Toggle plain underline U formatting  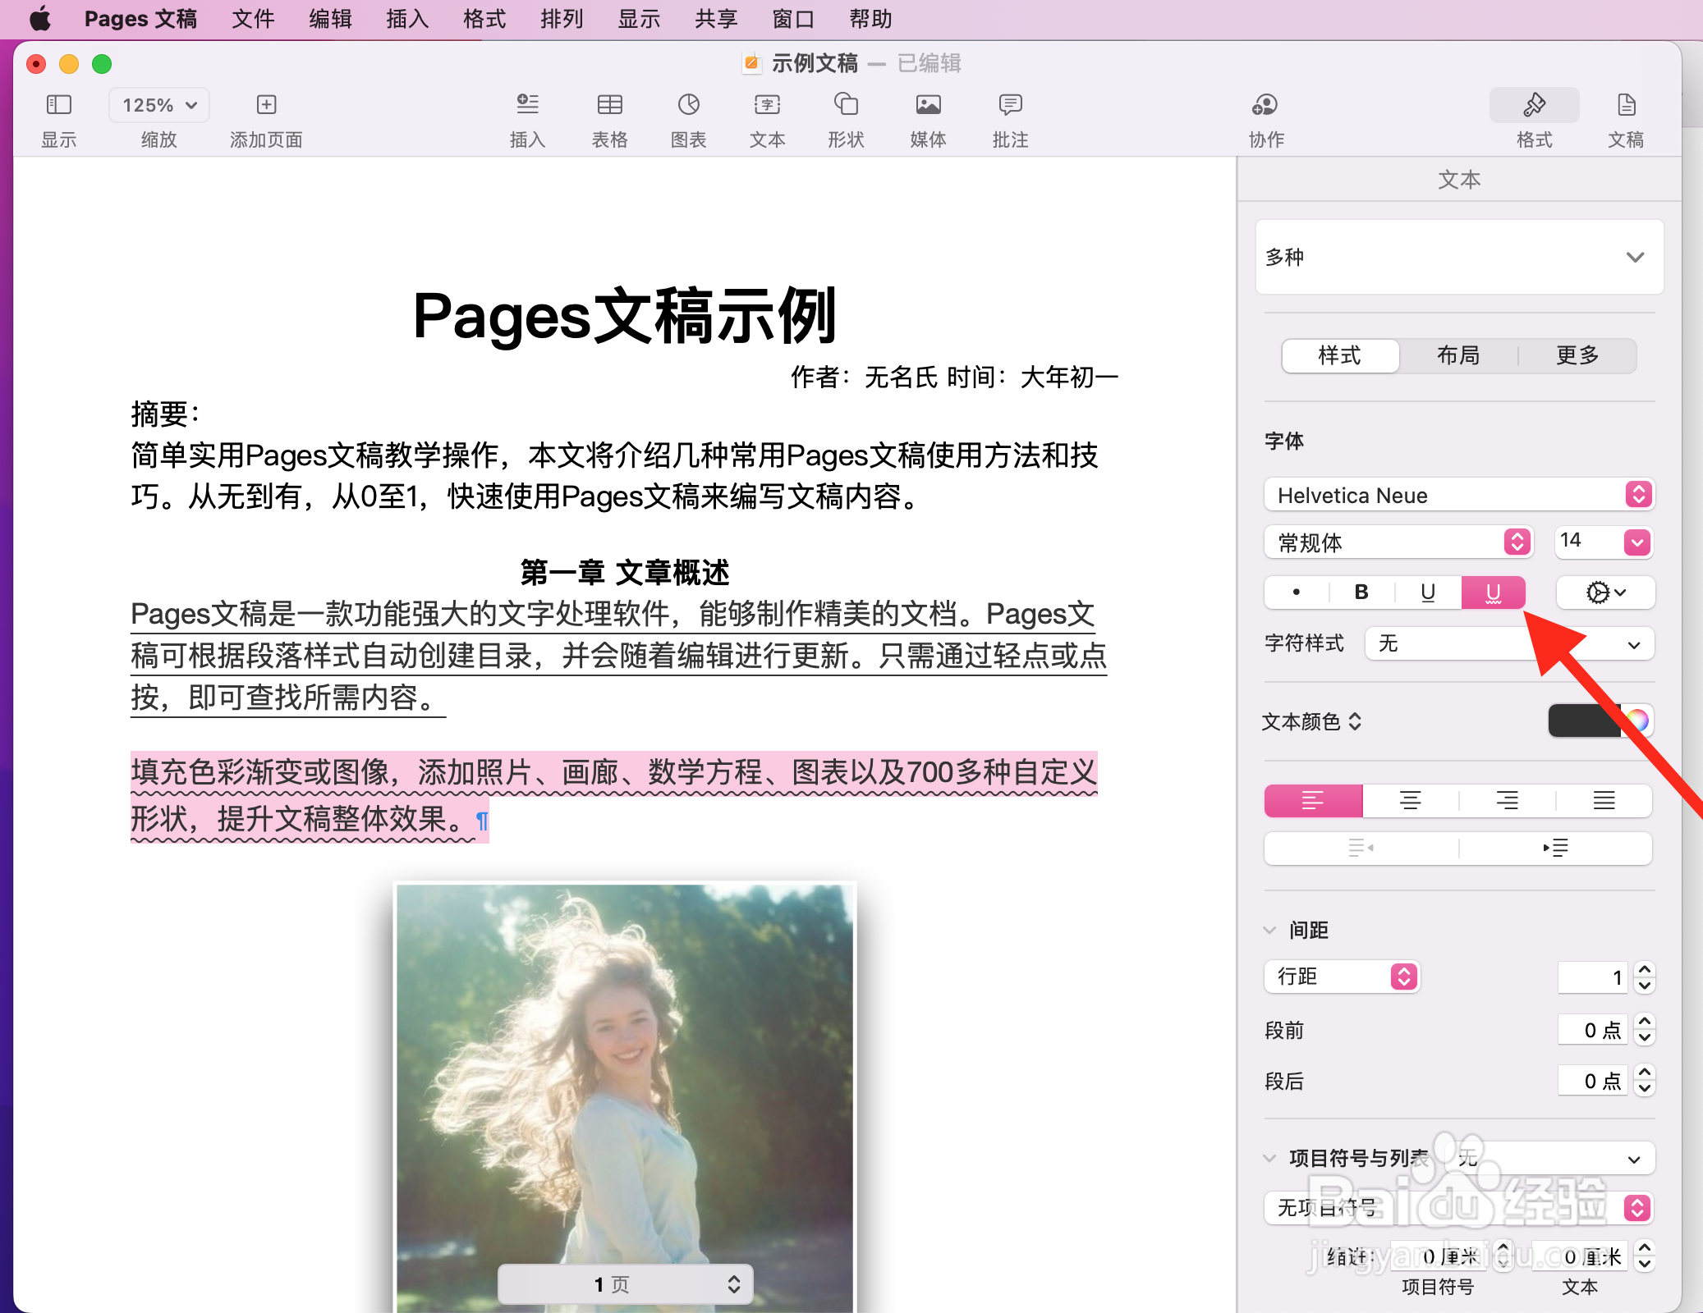(1428, 592)
